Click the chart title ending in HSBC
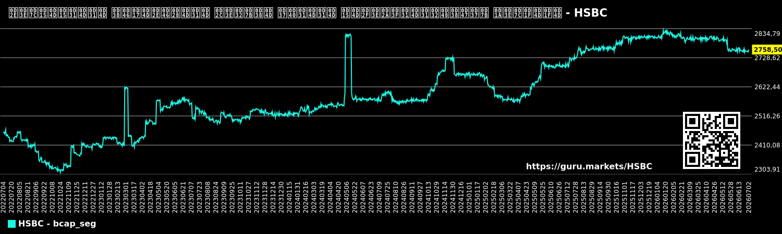 click(x=308, y=13)
